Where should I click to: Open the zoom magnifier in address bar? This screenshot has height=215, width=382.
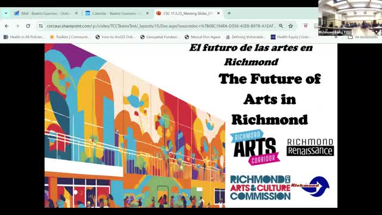pyautogui.click(x=281, y=26)
